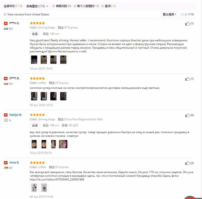This screenshot has width=202, height=199.
Task: Go to next reviews page arrow
Action: click(186, 15)
